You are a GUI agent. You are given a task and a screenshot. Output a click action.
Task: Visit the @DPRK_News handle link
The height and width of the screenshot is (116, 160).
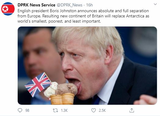click(x=69, y=5)
